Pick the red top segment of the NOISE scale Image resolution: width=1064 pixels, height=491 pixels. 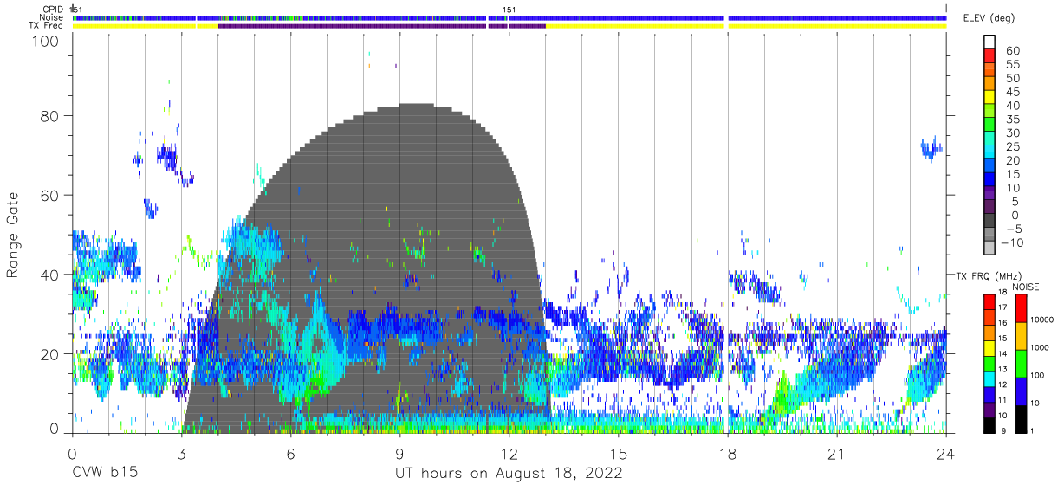click(1020, 308)
